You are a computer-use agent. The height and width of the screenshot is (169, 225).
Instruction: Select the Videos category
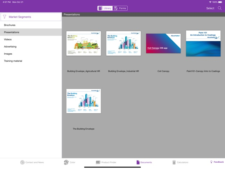click(31, 39)
